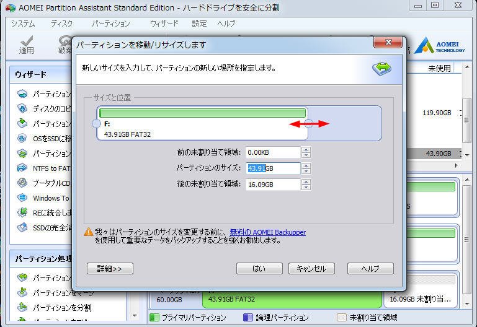This screenshot has width=477, height=327.
Task: Open the パーティション menu
Action: (x=111, y=24)
